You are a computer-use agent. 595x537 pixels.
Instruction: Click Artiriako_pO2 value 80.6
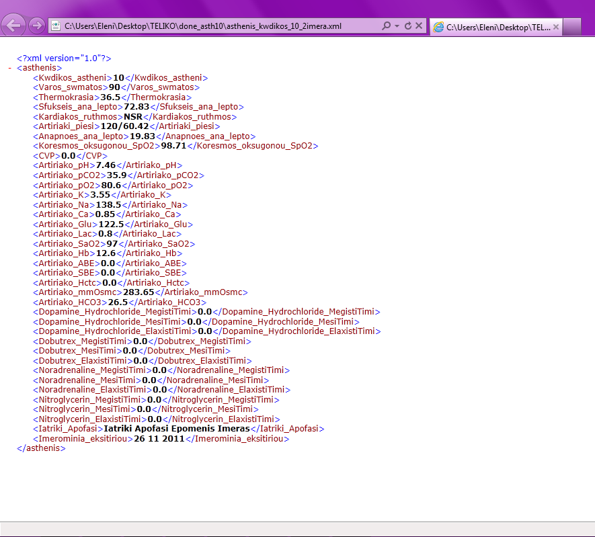click(x=111, y=185)
